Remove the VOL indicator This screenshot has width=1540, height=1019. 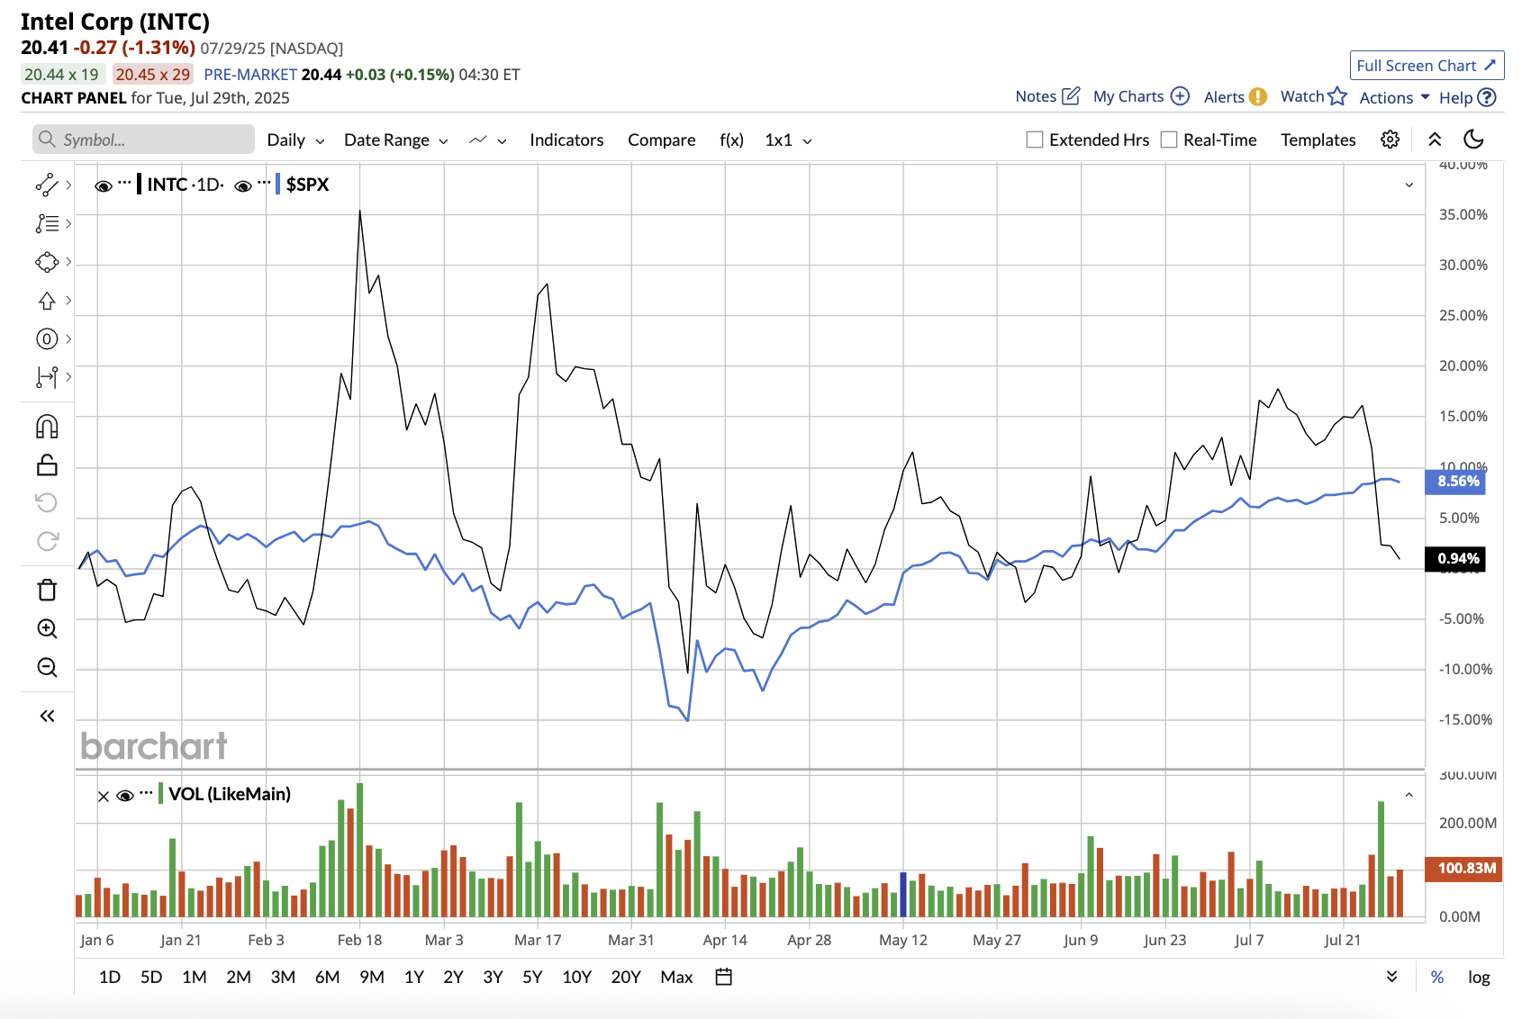[104, 797]
